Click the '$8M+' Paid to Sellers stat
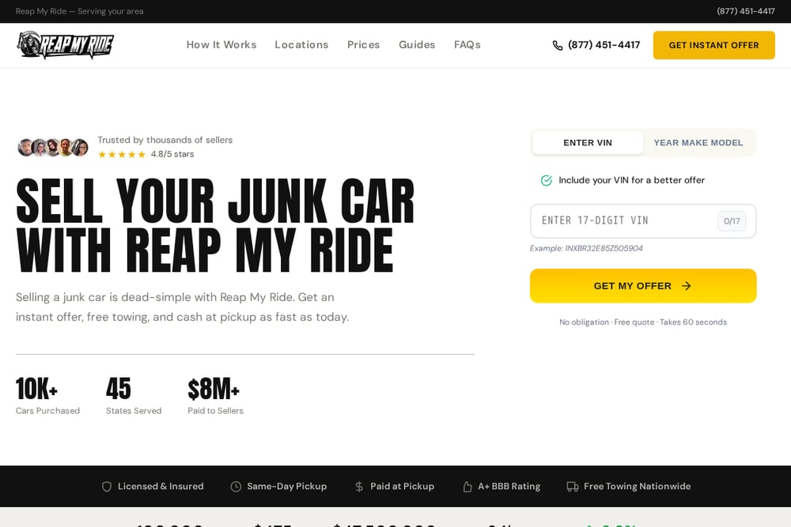791x527 pixels. point(214,389)
